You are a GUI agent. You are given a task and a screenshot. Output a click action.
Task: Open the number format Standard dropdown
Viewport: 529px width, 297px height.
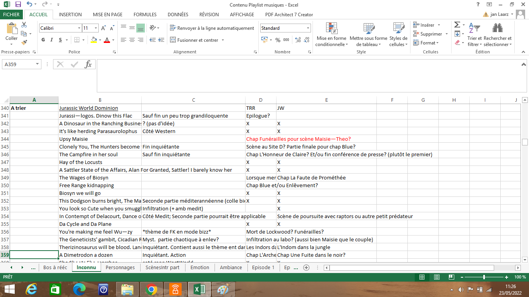pyautogui.click(x=308, y=28)
